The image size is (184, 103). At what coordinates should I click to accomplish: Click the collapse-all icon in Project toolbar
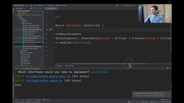(37, 8)
